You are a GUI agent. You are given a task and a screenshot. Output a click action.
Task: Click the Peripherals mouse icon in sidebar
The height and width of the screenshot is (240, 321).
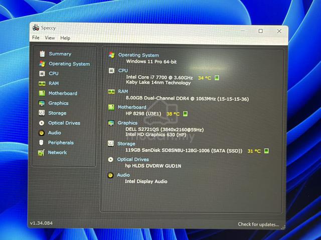point(41,142)
